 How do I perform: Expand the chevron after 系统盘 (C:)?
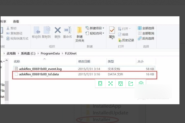(38, 54)
